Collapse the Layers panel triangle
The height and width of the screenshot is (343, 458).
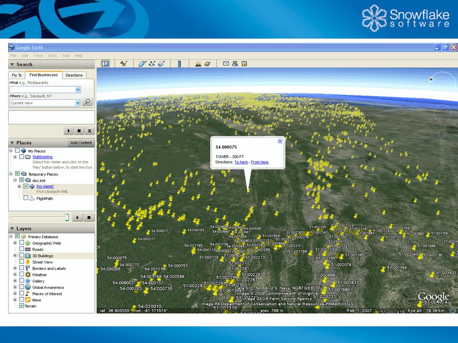12,228
